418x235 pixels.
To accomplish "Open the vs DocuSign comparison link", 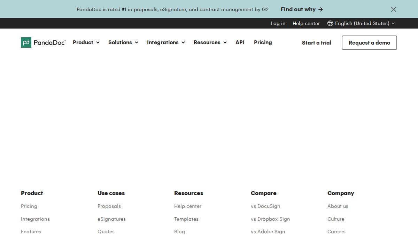I will pyautogui.click(x=265, y=206).
